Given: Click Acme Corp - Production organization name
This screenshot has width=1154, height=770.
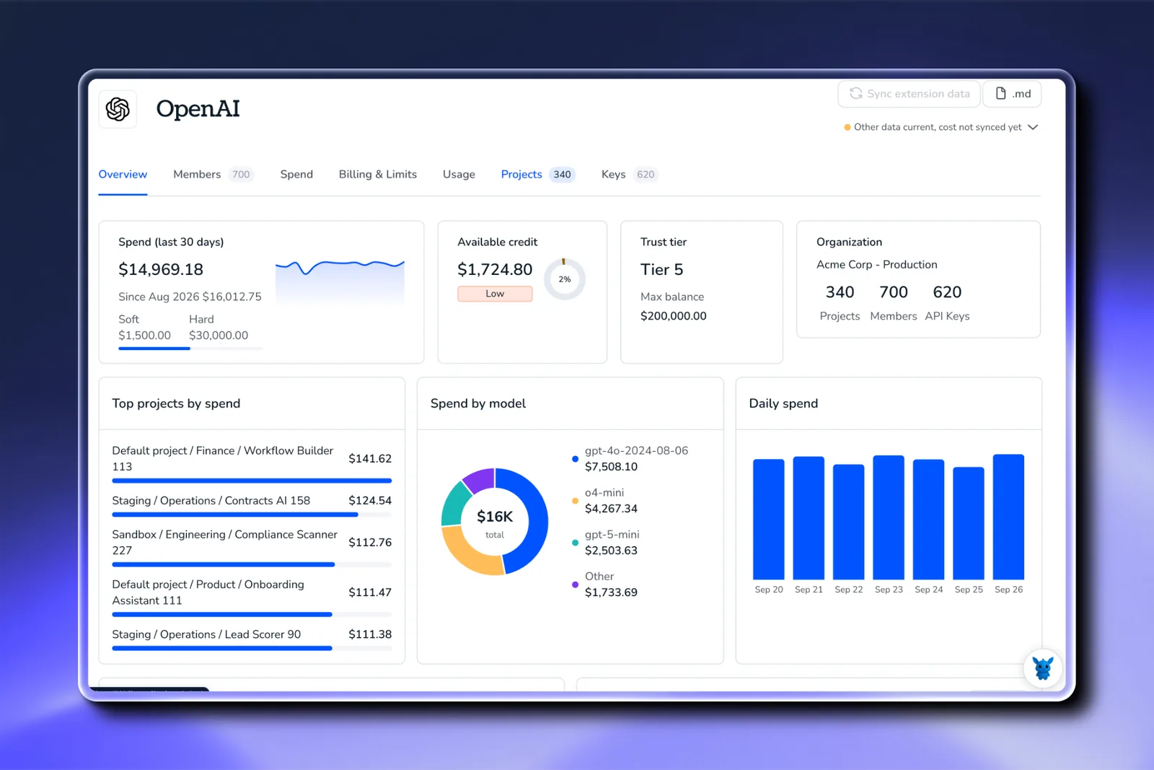Looking at the screenshot, I should (x=877, y=265).
